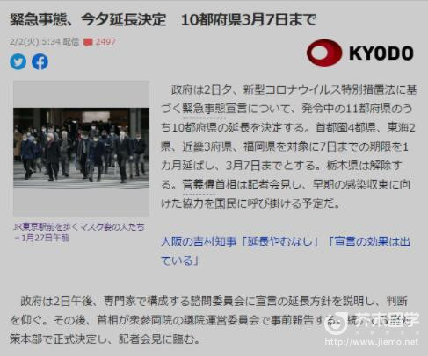This screenshot has height=356, width=428.
Task: Click the 2/2(火) 5:34 配信 timestamp
Action: (x=44, y=42)
